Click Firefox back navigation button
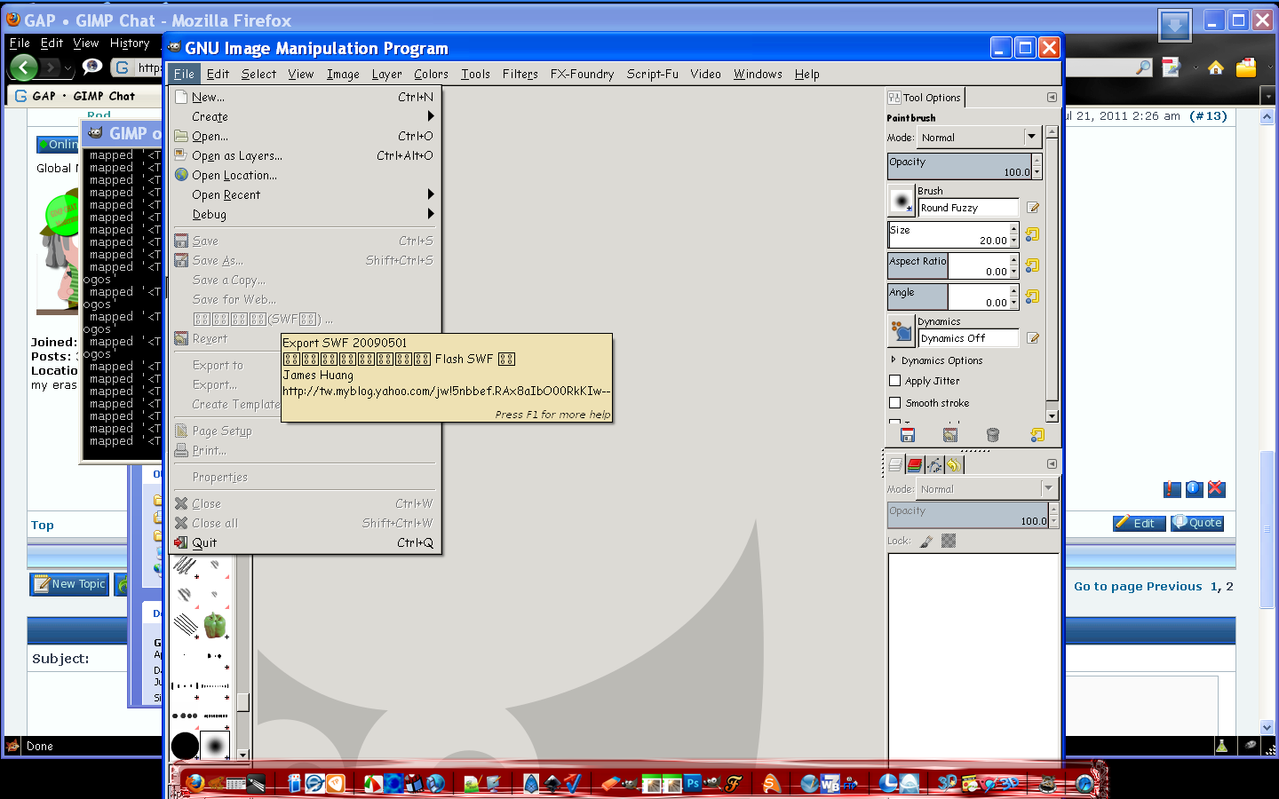Image resolution: width=1279 pixels, height=799 pixels. [x=23, y=67]
